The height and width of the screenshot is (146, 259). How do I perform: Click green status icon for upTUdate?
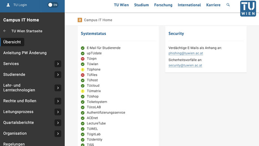point(83,53)
